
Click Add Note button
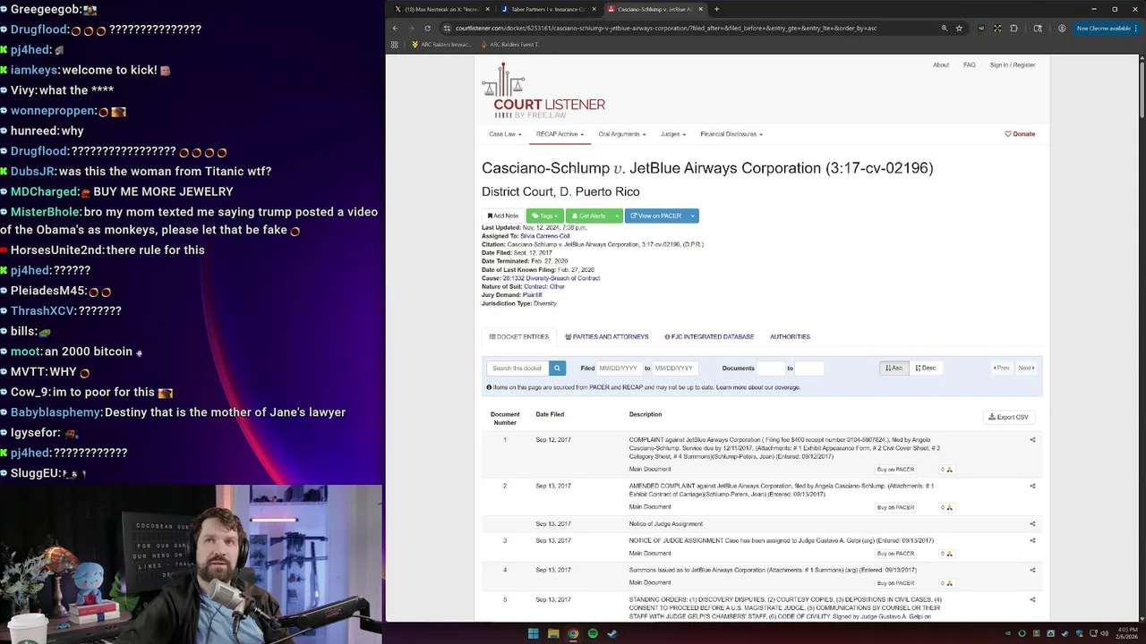coord(503,216)
